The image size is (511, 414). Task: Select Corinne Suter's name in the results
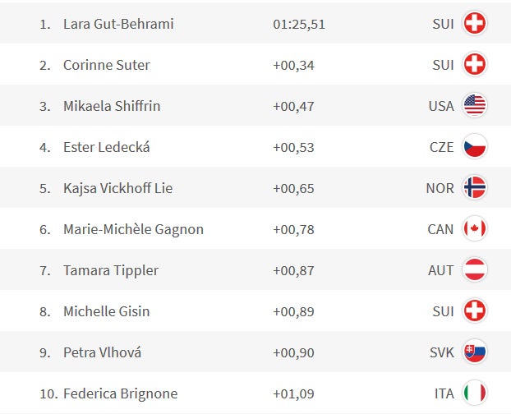pos(107,65)
